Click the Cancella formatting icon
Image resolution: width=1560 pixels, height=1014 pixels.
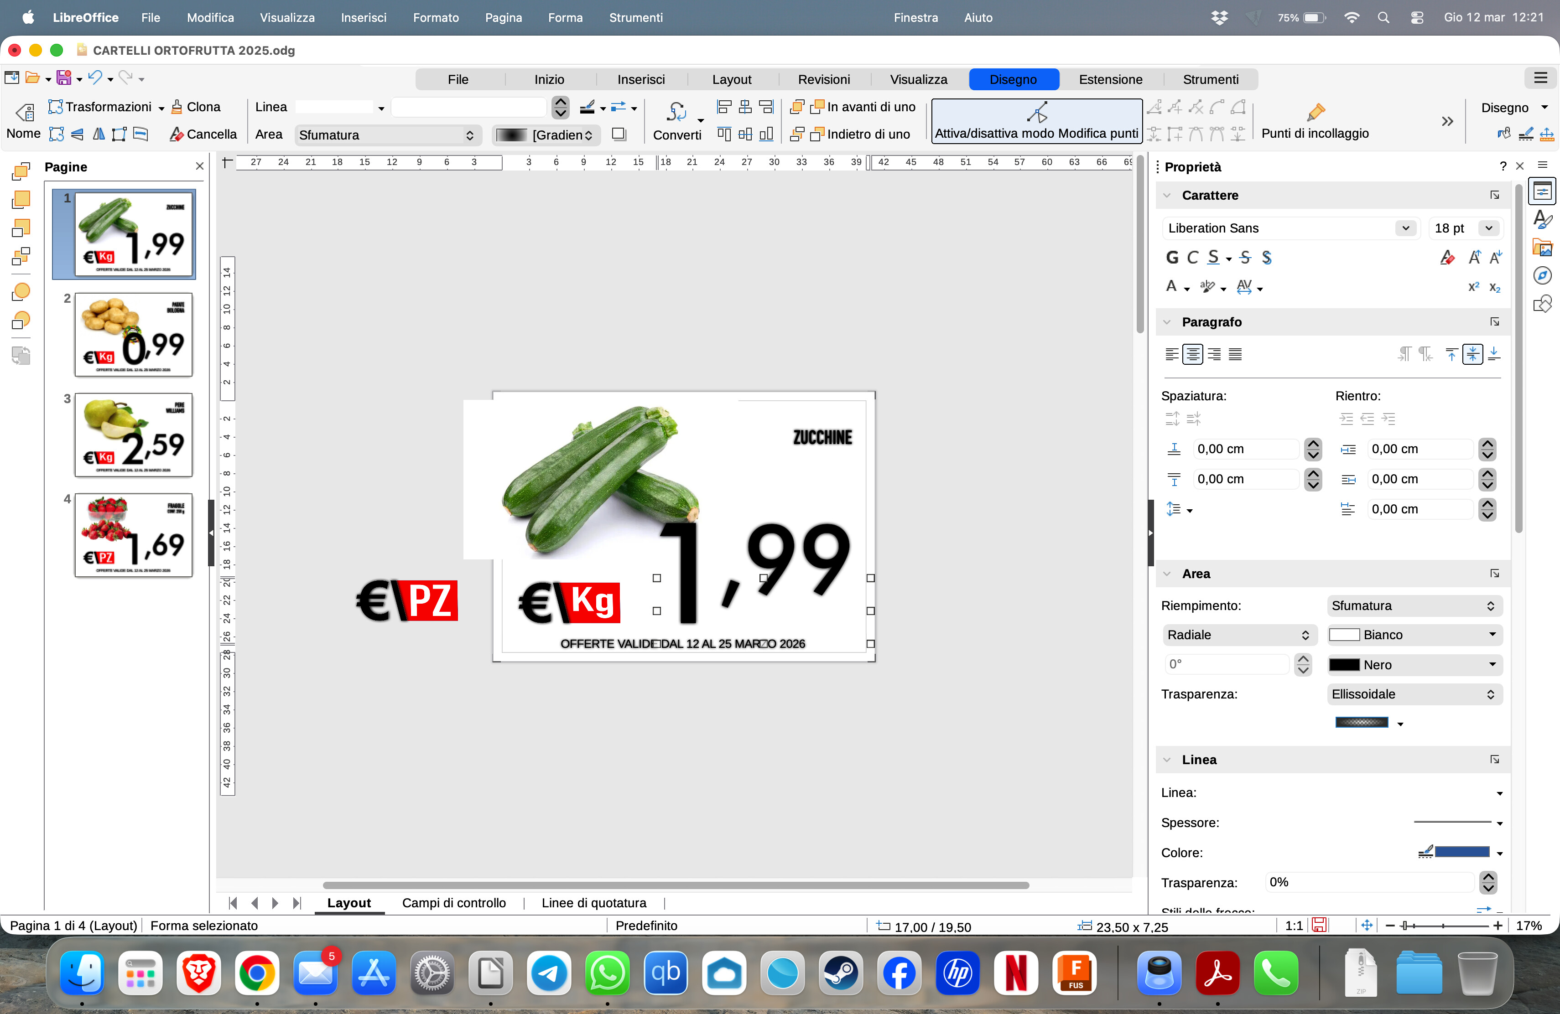point(177,135)
